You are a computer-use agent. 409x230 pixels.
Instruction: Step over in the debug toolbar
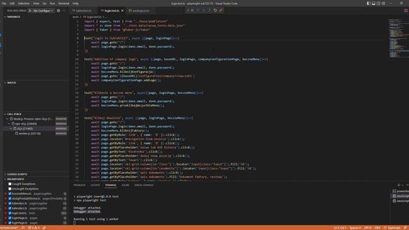tap(198, 10)
